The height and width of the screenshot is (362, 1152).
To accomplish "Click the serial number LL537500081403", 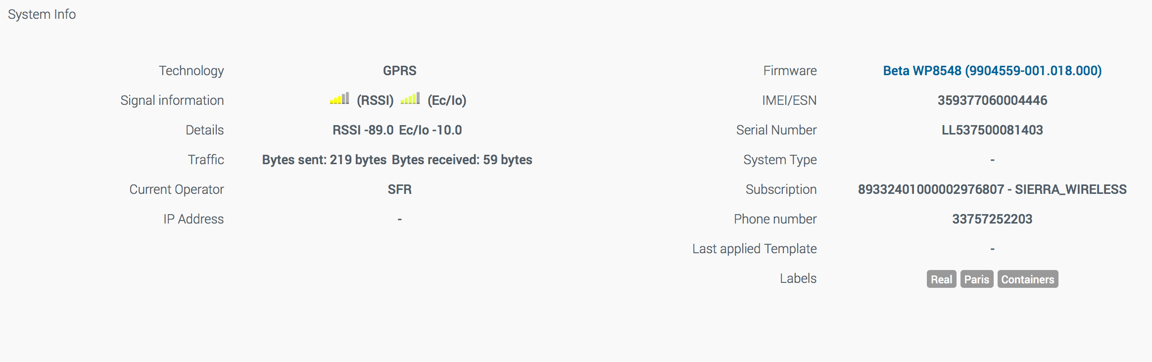I will coord(992,130).
